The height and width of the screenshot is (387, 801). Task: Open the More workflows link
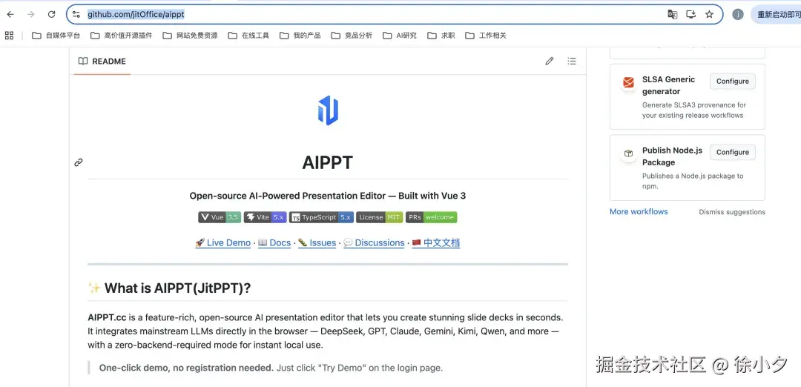pyautogui.click(x=639, y=211)
